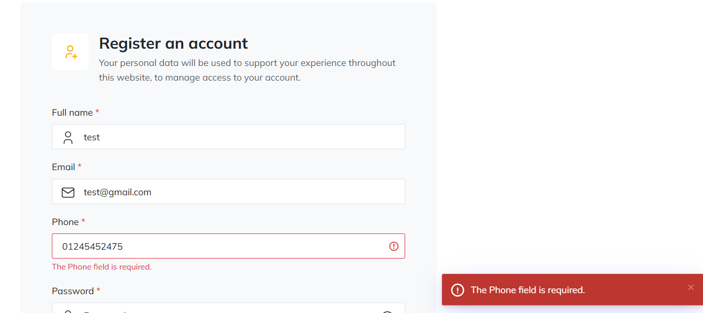703x313 pixels.
Task: Click the red asterisk beside Email label
Action: click(80, 166)
